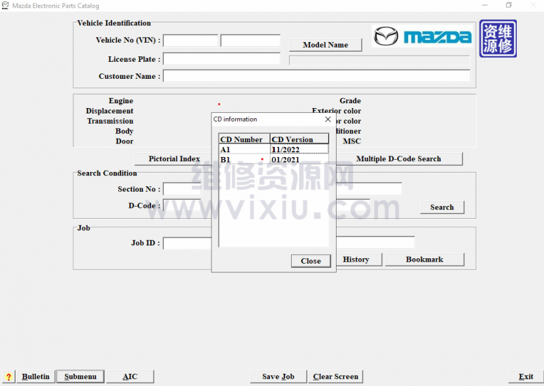Close the CD information dialog with X
544x386 pixels.
[328, 120]
